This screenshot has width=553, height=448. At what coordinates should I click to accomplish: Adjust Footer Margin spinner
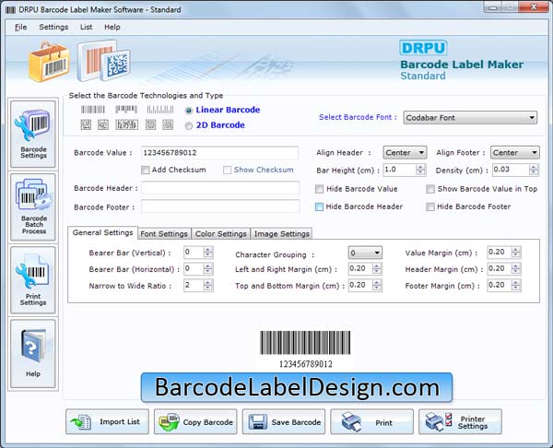[x=516, y=285]
